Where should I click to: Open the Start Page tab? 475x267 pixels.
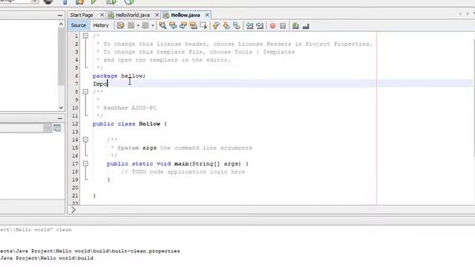pos(82,15)
